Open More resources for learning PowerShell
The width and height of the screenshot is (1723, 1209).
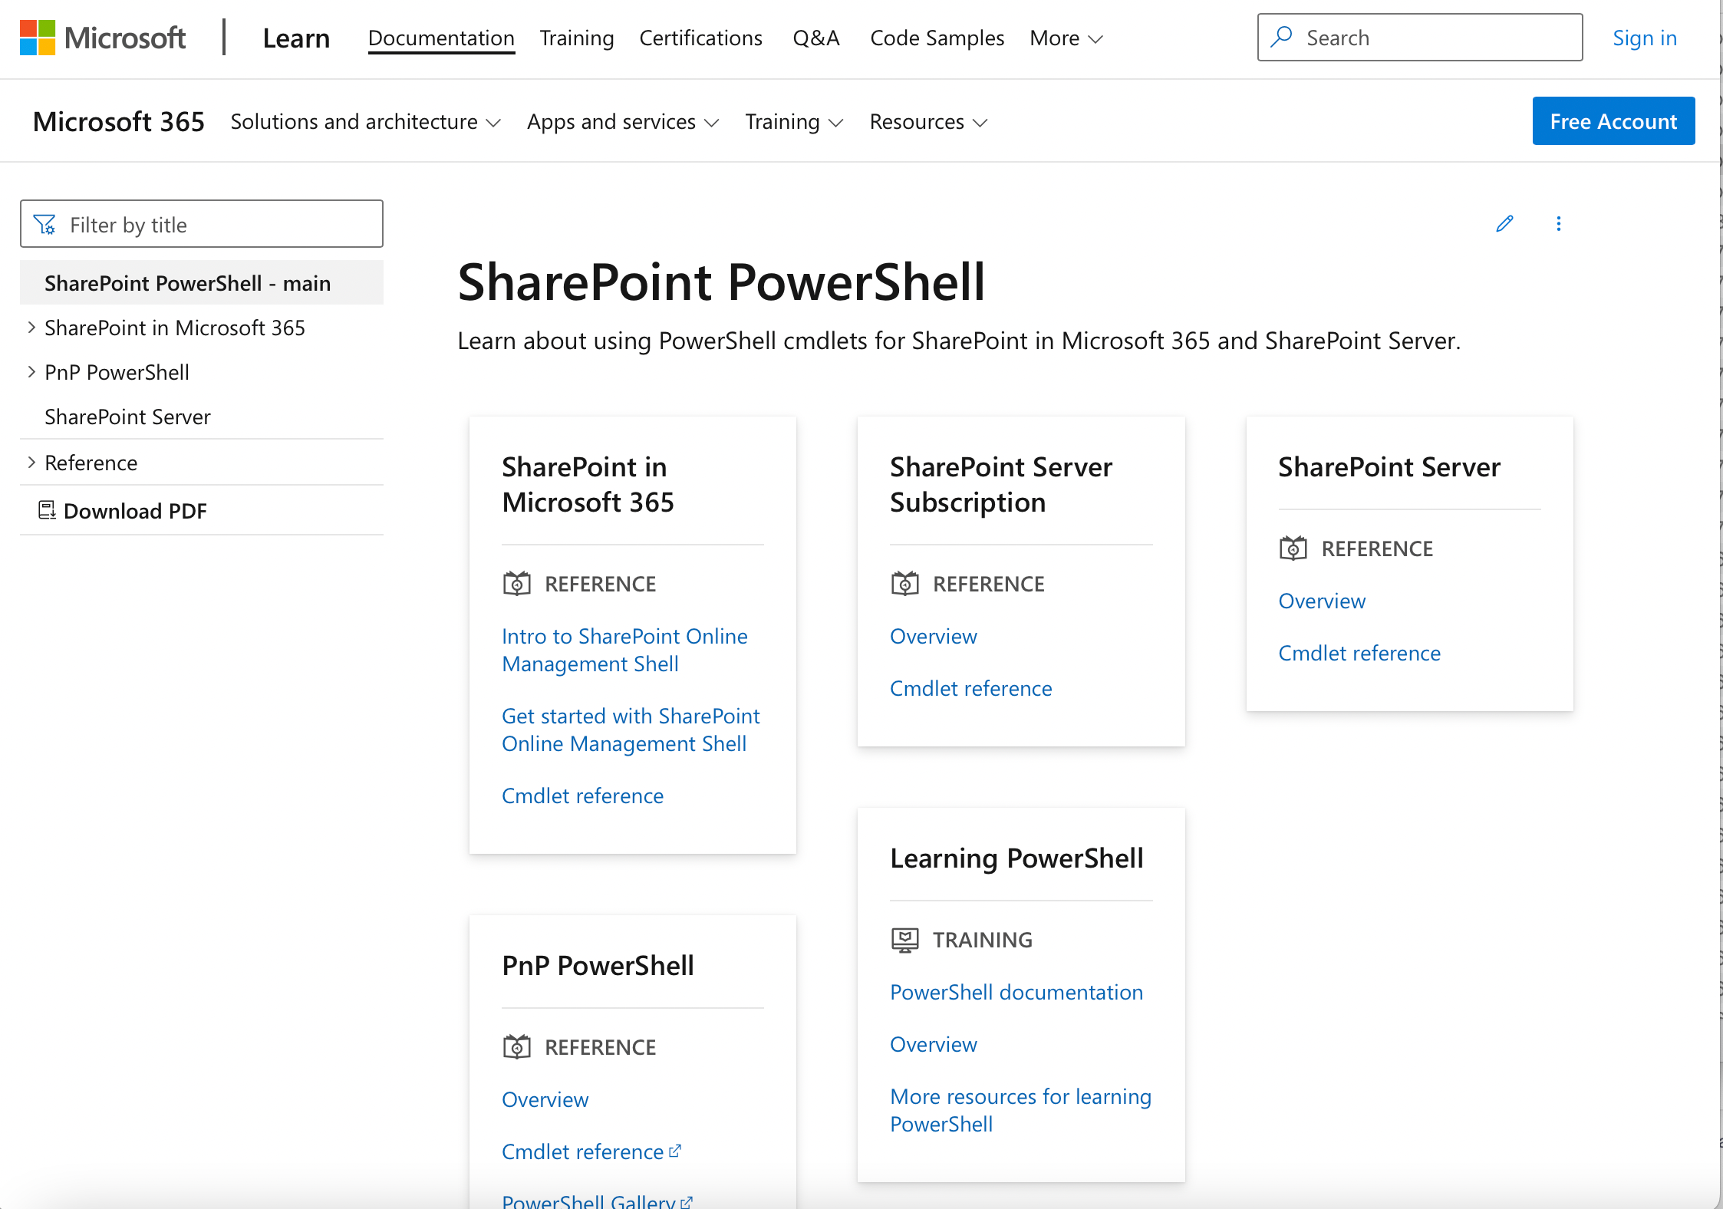1020,1110
